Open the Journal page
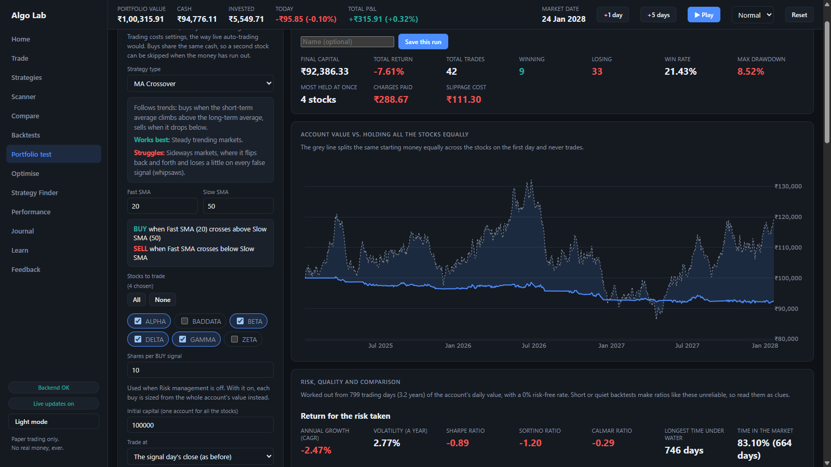Viewport: 831px width, 467px height. (53, 231)
